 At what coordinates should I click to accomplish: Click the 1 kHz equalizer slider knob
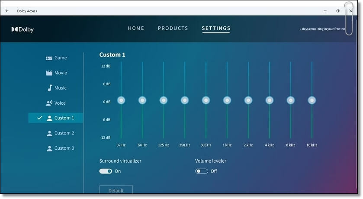227,100
